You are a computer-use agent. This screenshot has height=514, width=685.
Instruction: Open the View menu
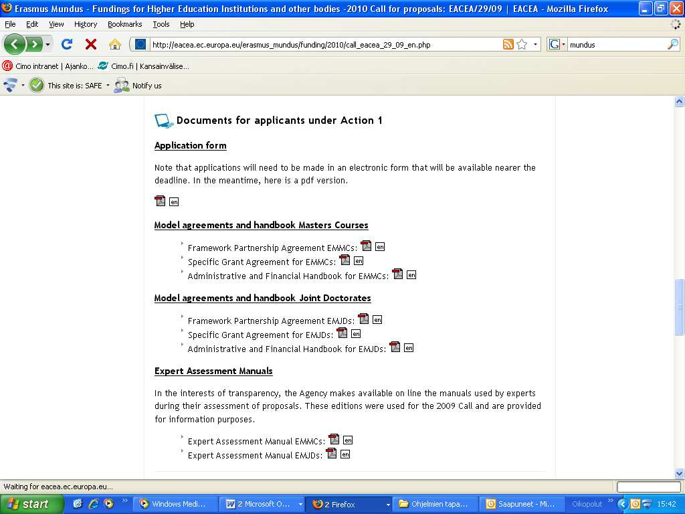coord(56,24)
